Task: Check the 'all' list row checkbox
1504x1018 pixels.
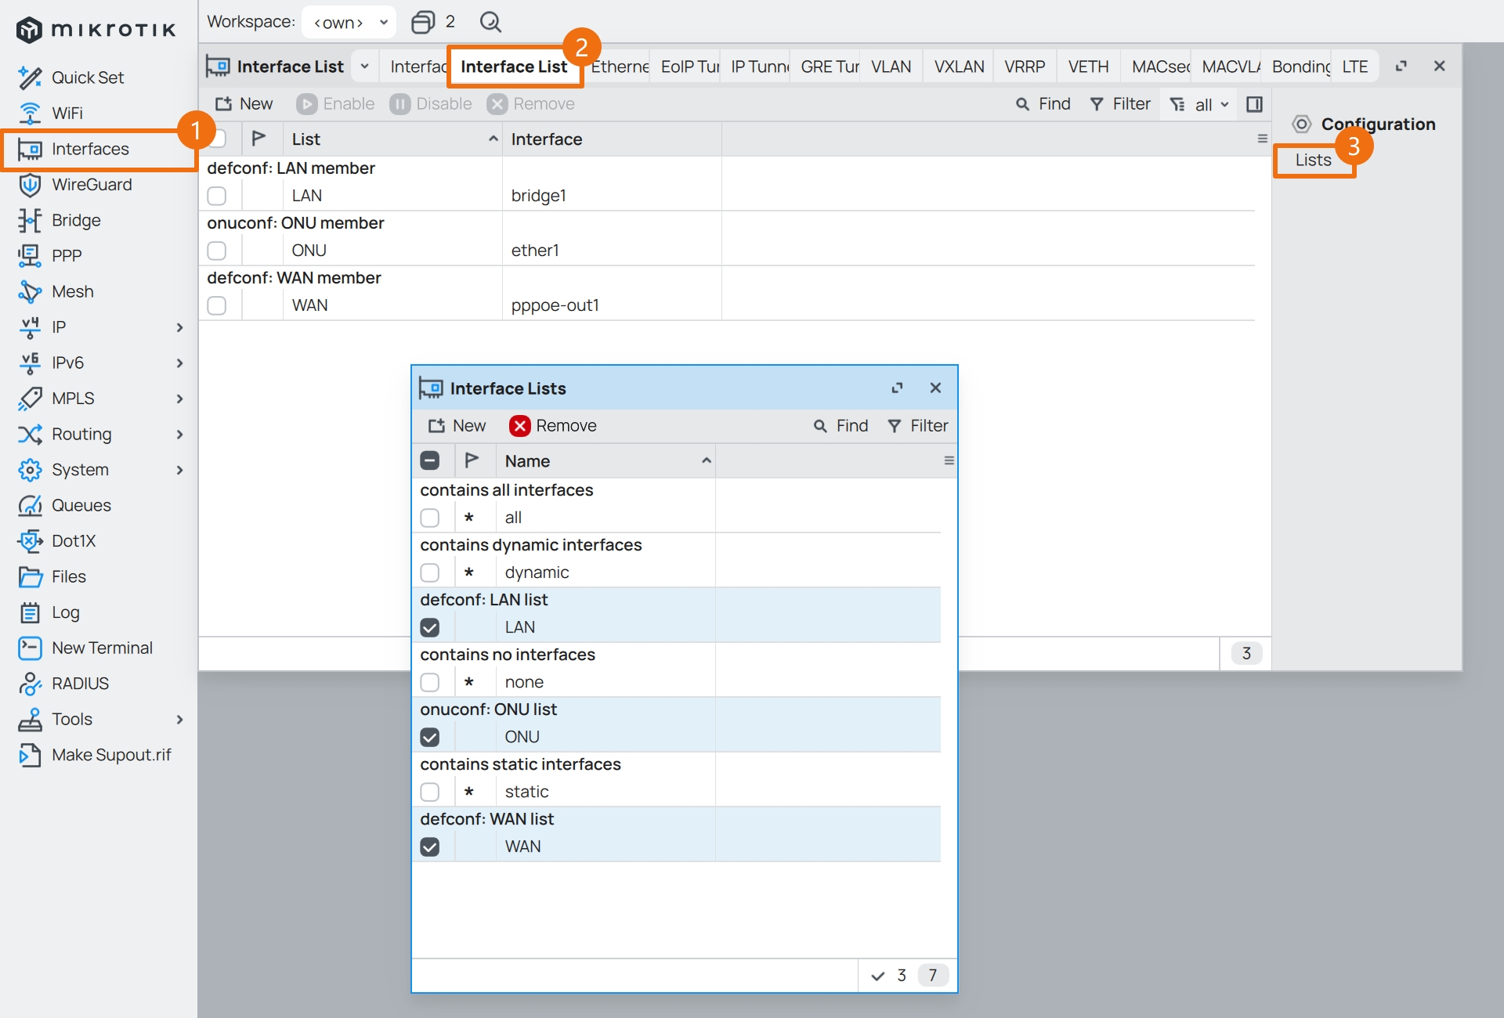Action: coord(430,518)
